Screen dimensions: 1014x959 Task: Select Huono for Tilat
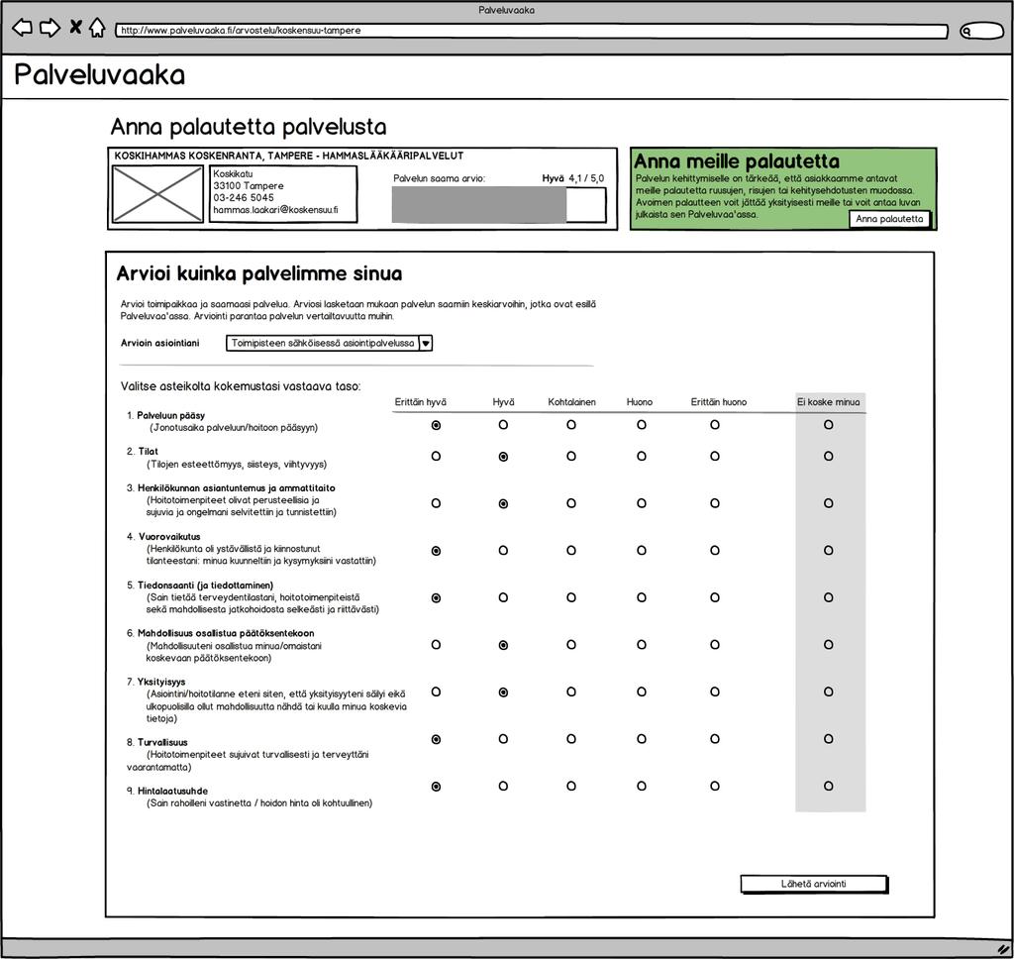click(x=642, y=456)
